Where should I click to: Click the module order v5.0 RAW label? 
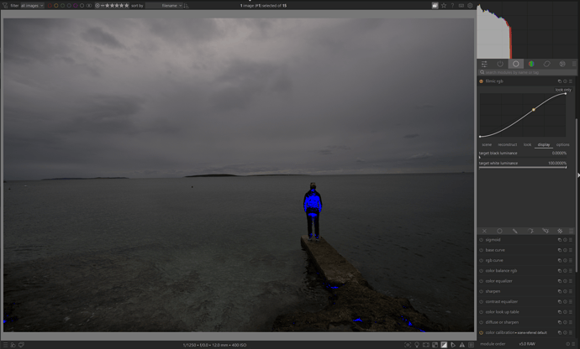527,344
